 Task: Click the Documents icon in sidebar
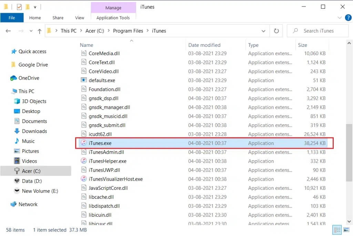point(17,121)
